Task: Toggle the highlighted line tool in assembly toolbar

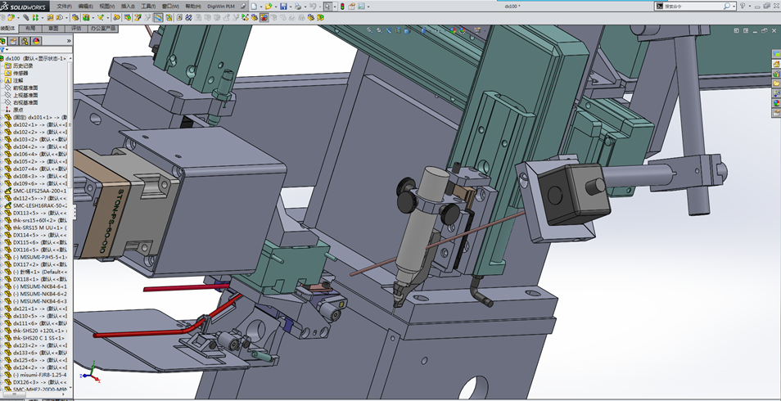Action: 158,17
